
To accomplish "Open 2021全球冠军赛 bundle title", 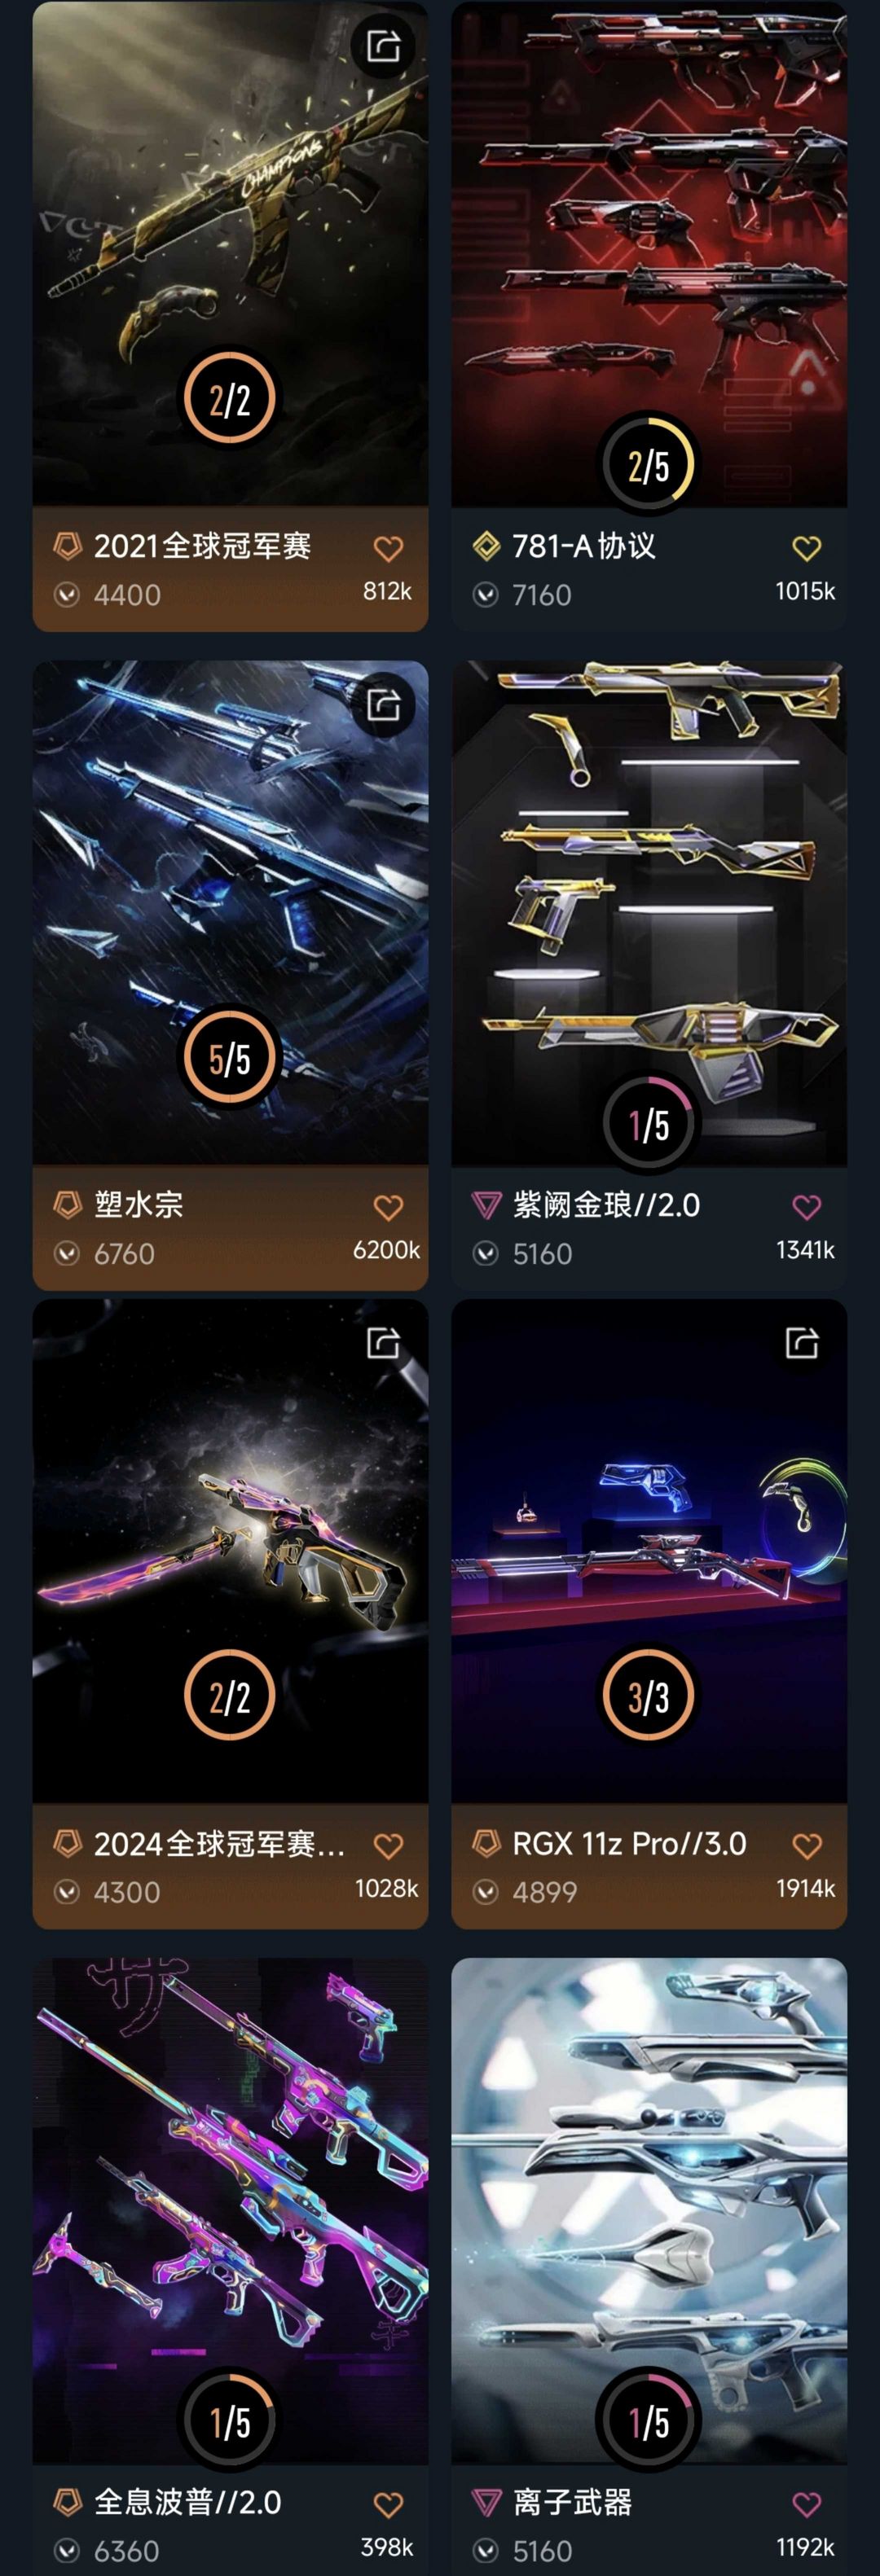I will (x=202, y=546).
